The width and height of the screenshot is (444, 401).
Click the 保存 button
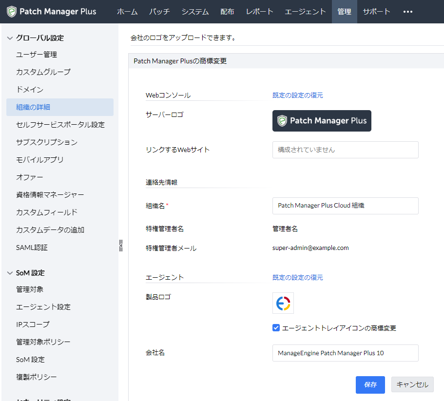370,384
